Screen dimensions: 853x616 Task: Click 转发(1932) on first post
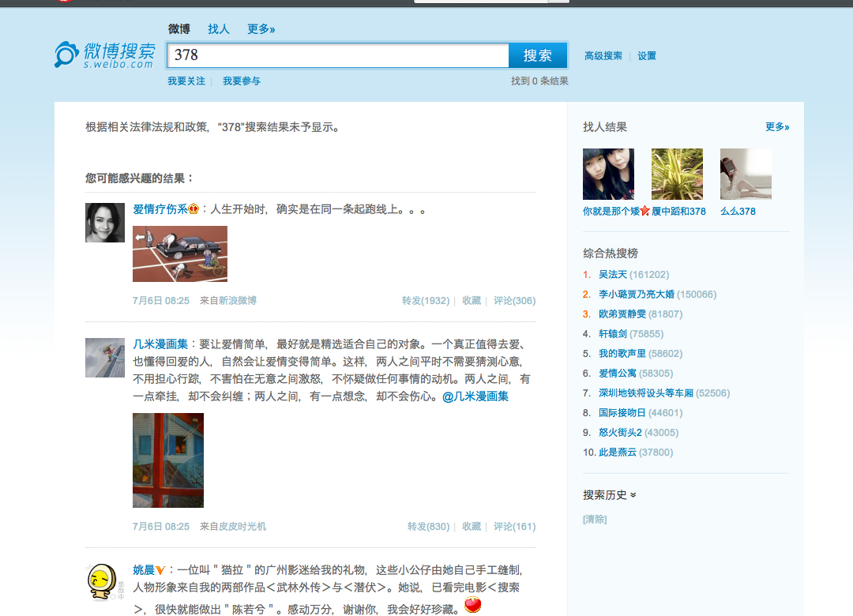pos(426,300)
